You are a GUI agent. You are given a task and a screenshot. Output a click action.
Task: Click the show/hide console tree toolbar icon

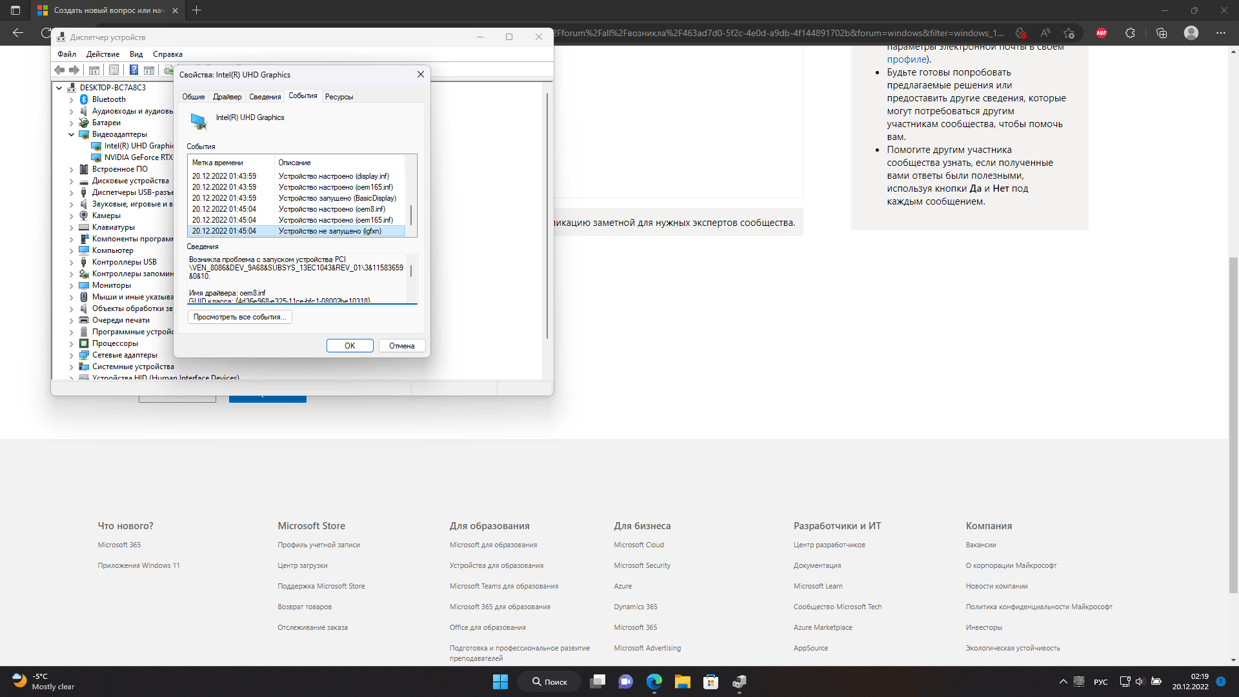point(94,70)
